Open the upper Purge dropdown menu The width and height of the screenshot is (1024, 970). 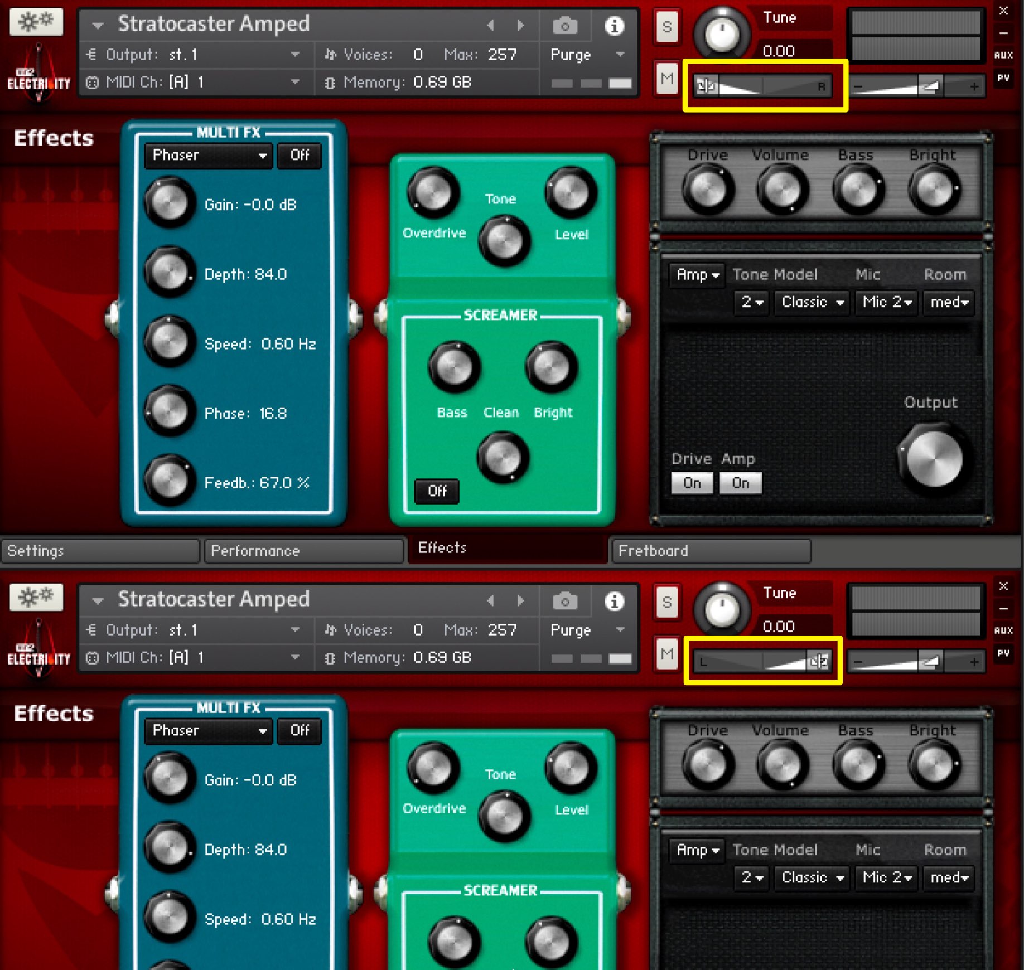(587, 55)
